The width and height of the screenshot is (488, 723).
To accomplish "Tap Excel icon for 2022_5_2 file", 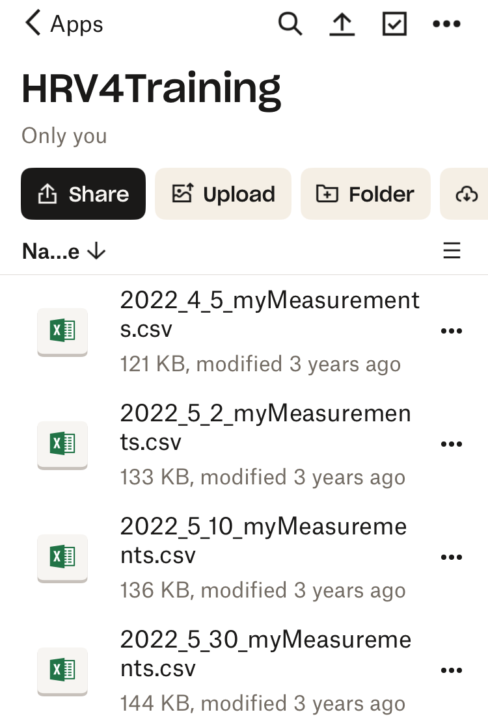I will click(x=62, y=444).
